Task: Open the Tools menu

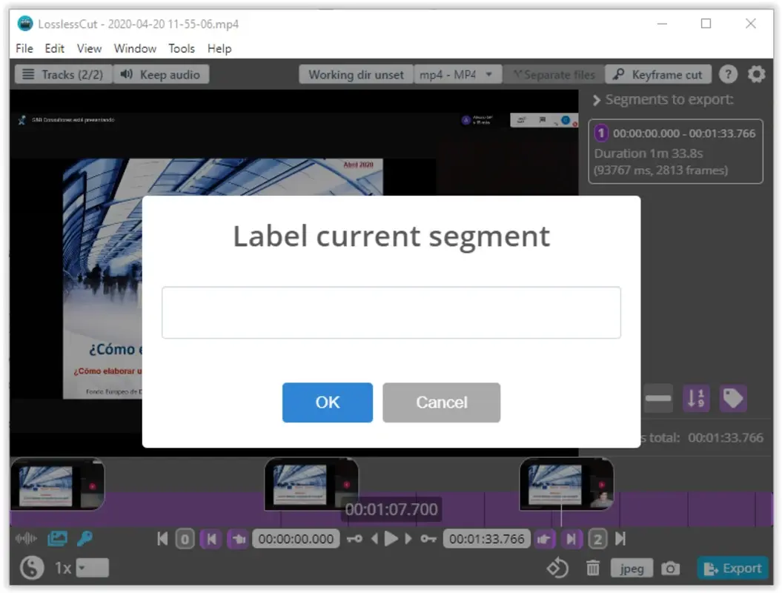Action: [x=182, y=48]
